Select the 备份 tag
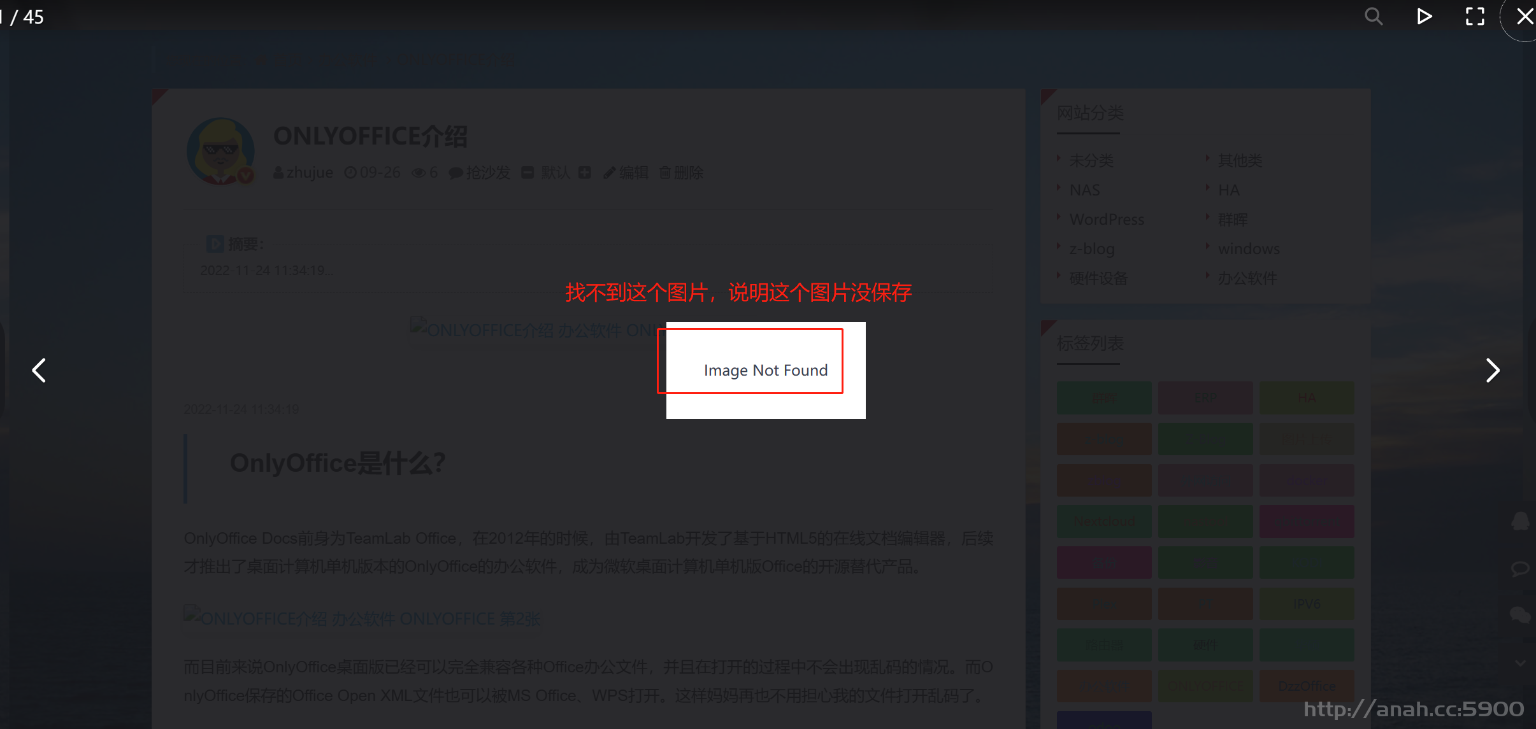Viewport: 1536px width, 729px height. click(x=1104, y=562)
